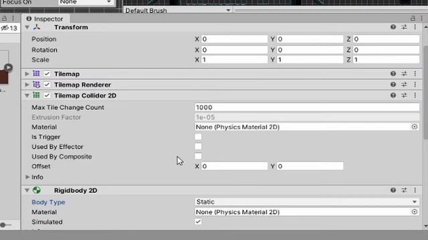Open Tilemap Renderer kebab menu
This screenshot has width=428, height=240.
pyautogui.click(x=415, y=85)
